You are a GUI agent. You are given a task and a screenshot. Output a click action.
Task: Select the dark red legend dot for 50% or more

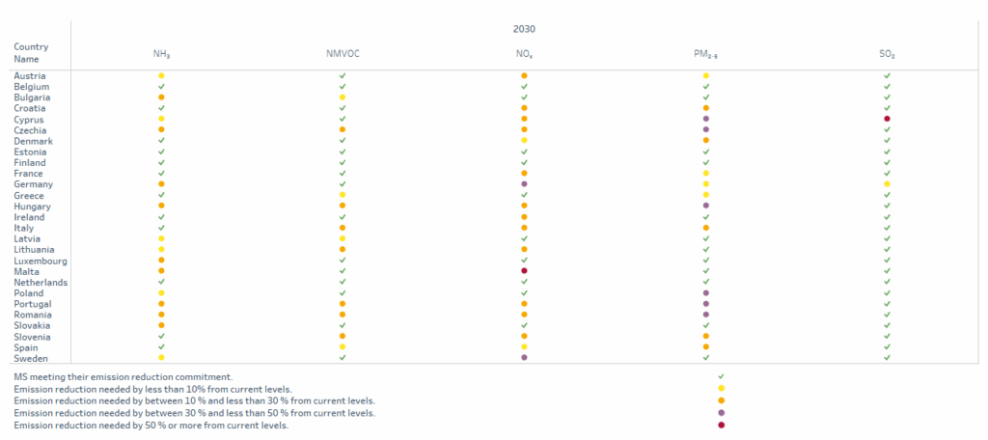[722, 425]
